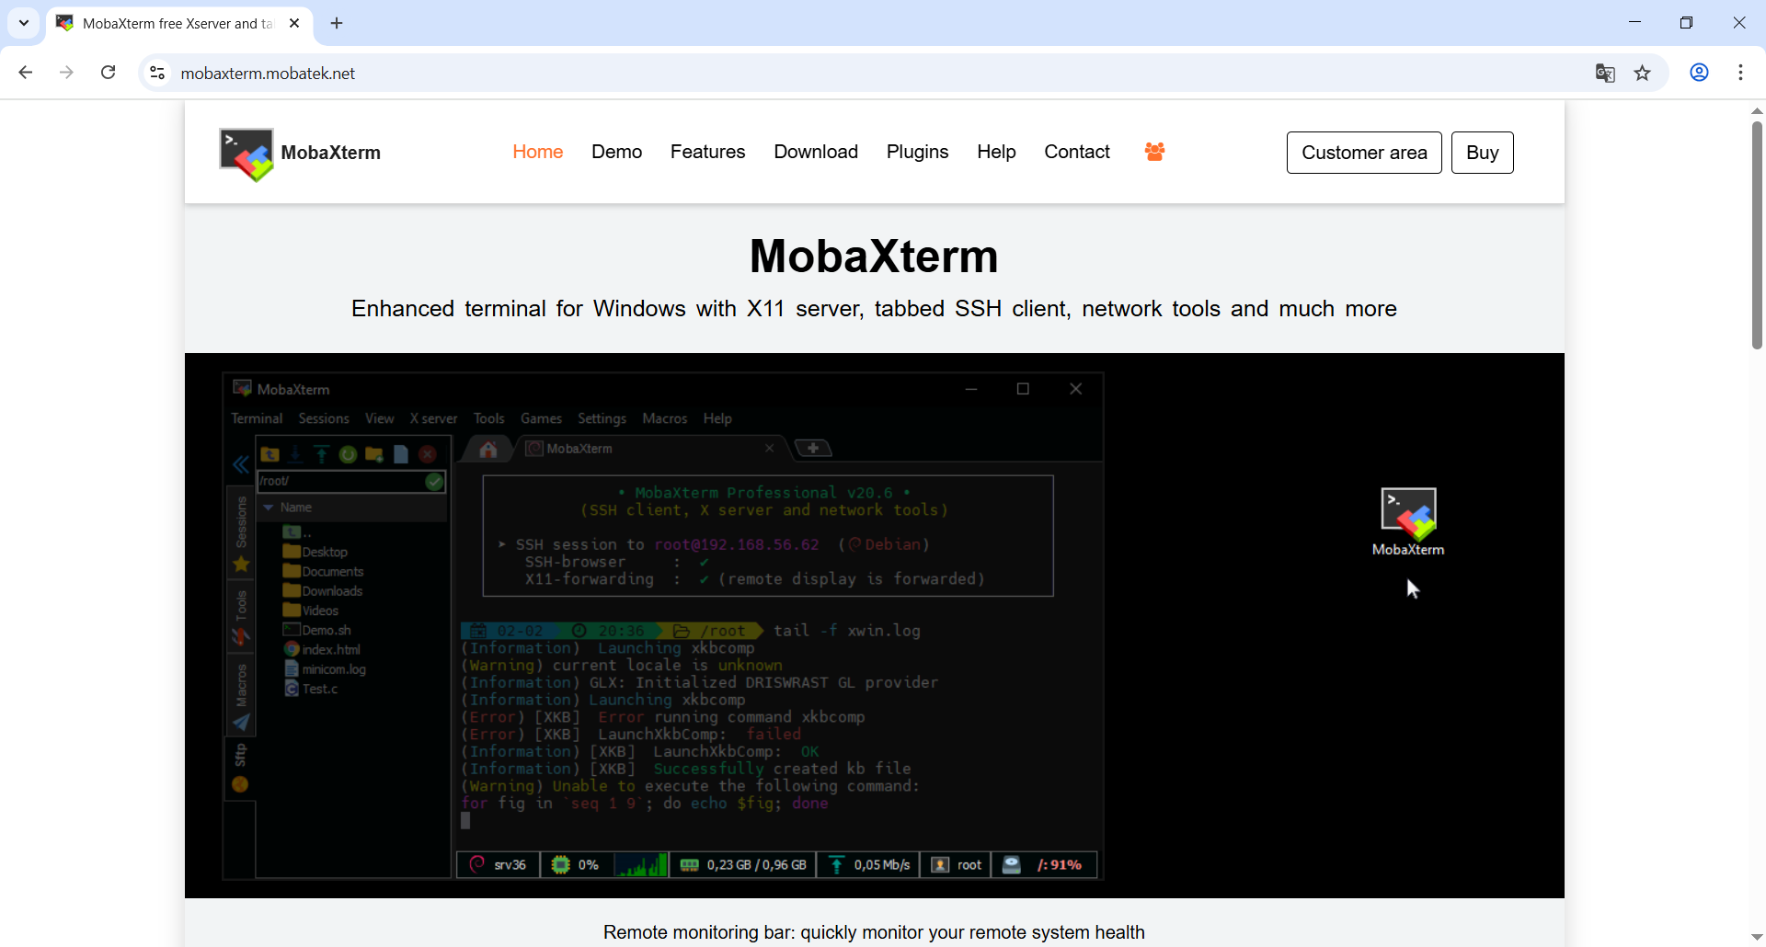Translate this page icon

coord(1605,73)
